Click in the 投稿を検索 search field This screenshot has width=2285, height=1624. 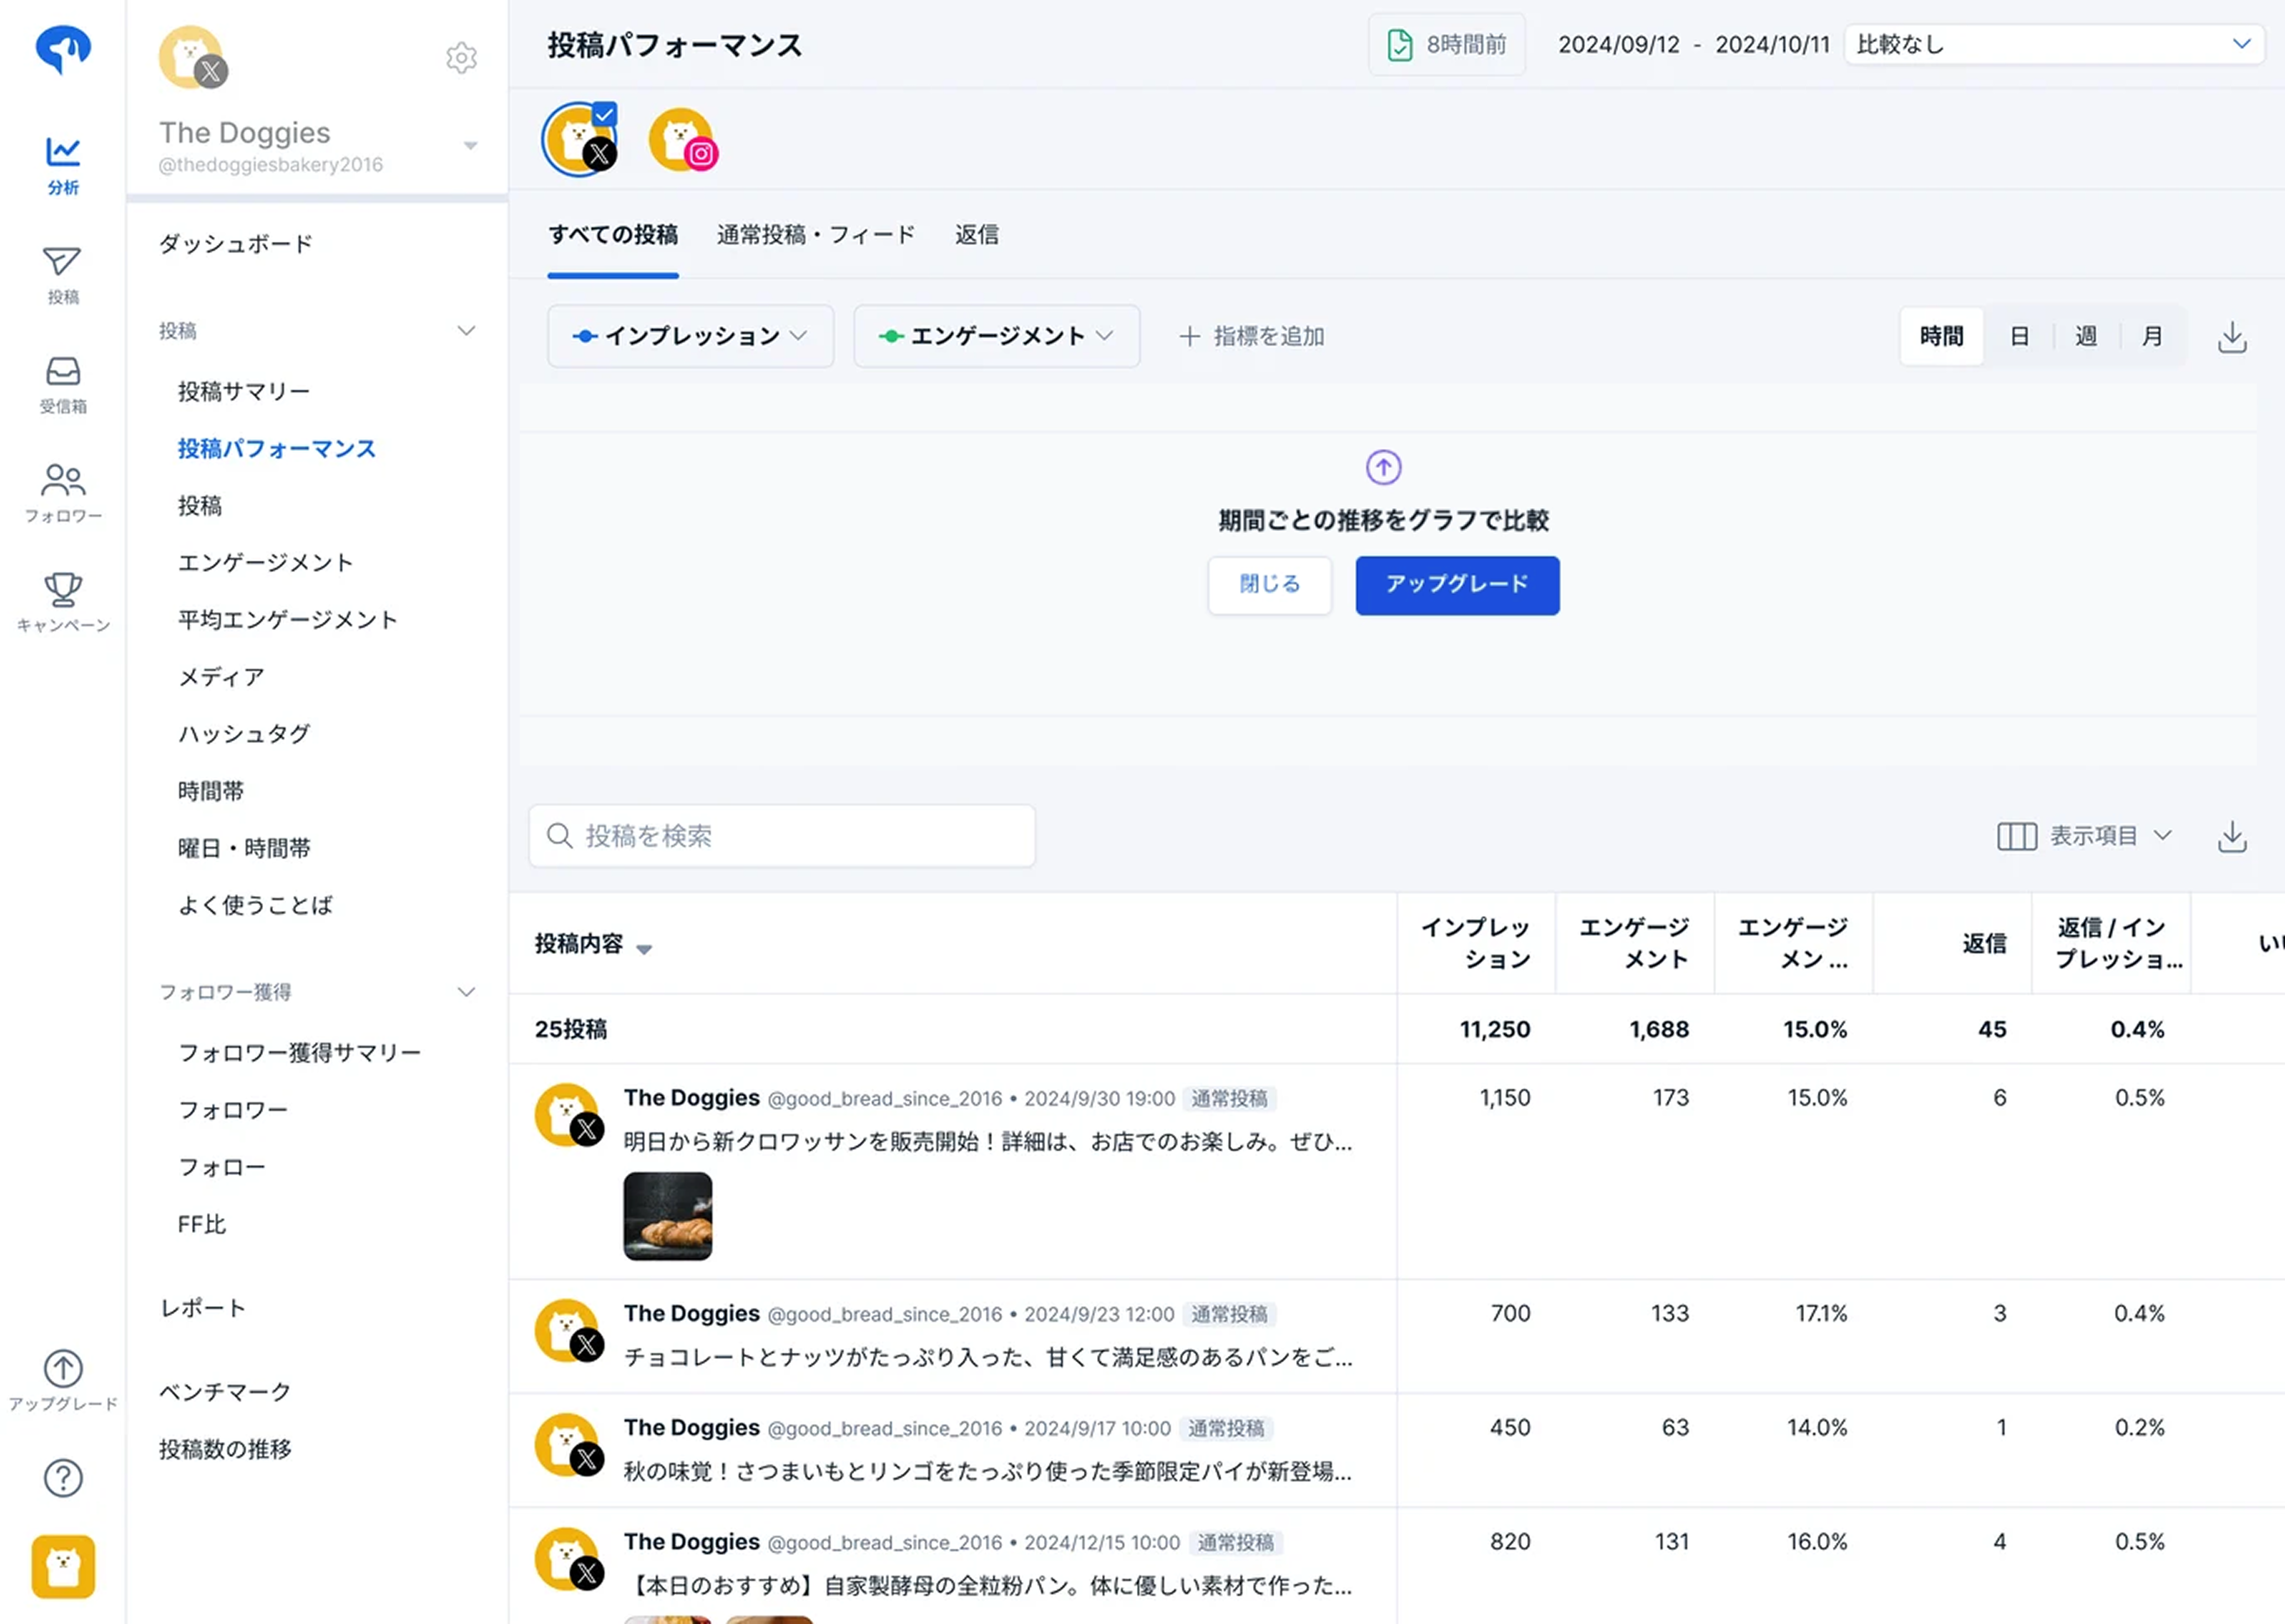point(782,836)
